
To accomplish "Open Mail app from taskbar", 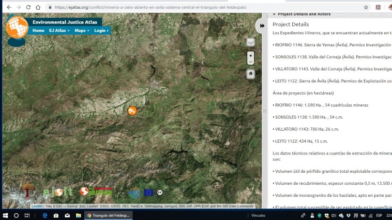I will pyautogui.click(x=67, y=215).
